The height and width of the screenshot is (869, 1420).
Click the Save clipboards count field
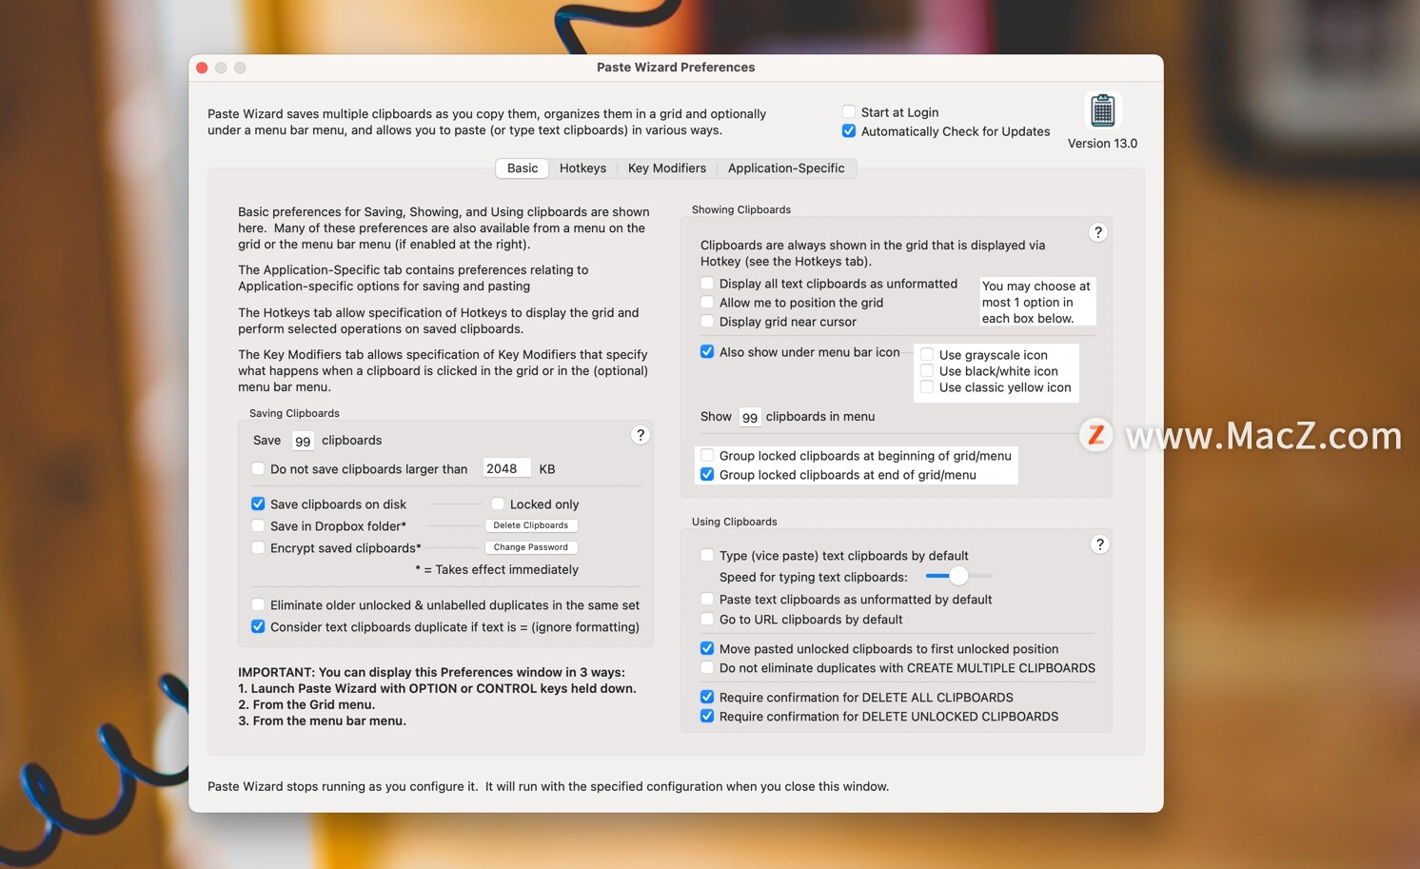tap(303, 441)
